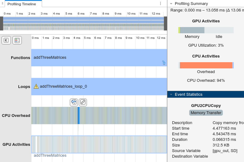The image size is (244, 162).
Task: Click the code-list icon left of link button
Action: (74, 102)
